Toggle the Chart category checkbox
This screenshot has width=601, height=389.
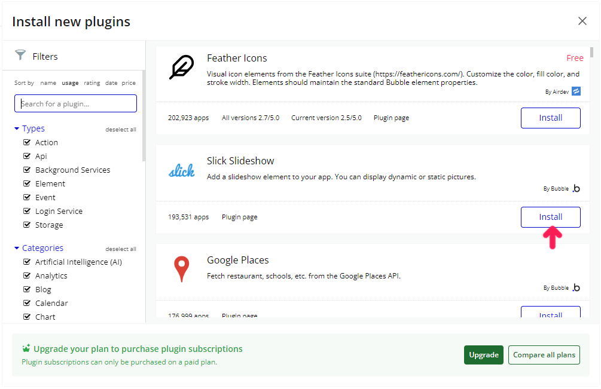point(27,317)
